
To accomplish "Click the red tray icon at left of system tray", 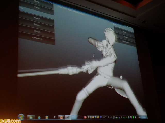I will click(x=85, y=117).
